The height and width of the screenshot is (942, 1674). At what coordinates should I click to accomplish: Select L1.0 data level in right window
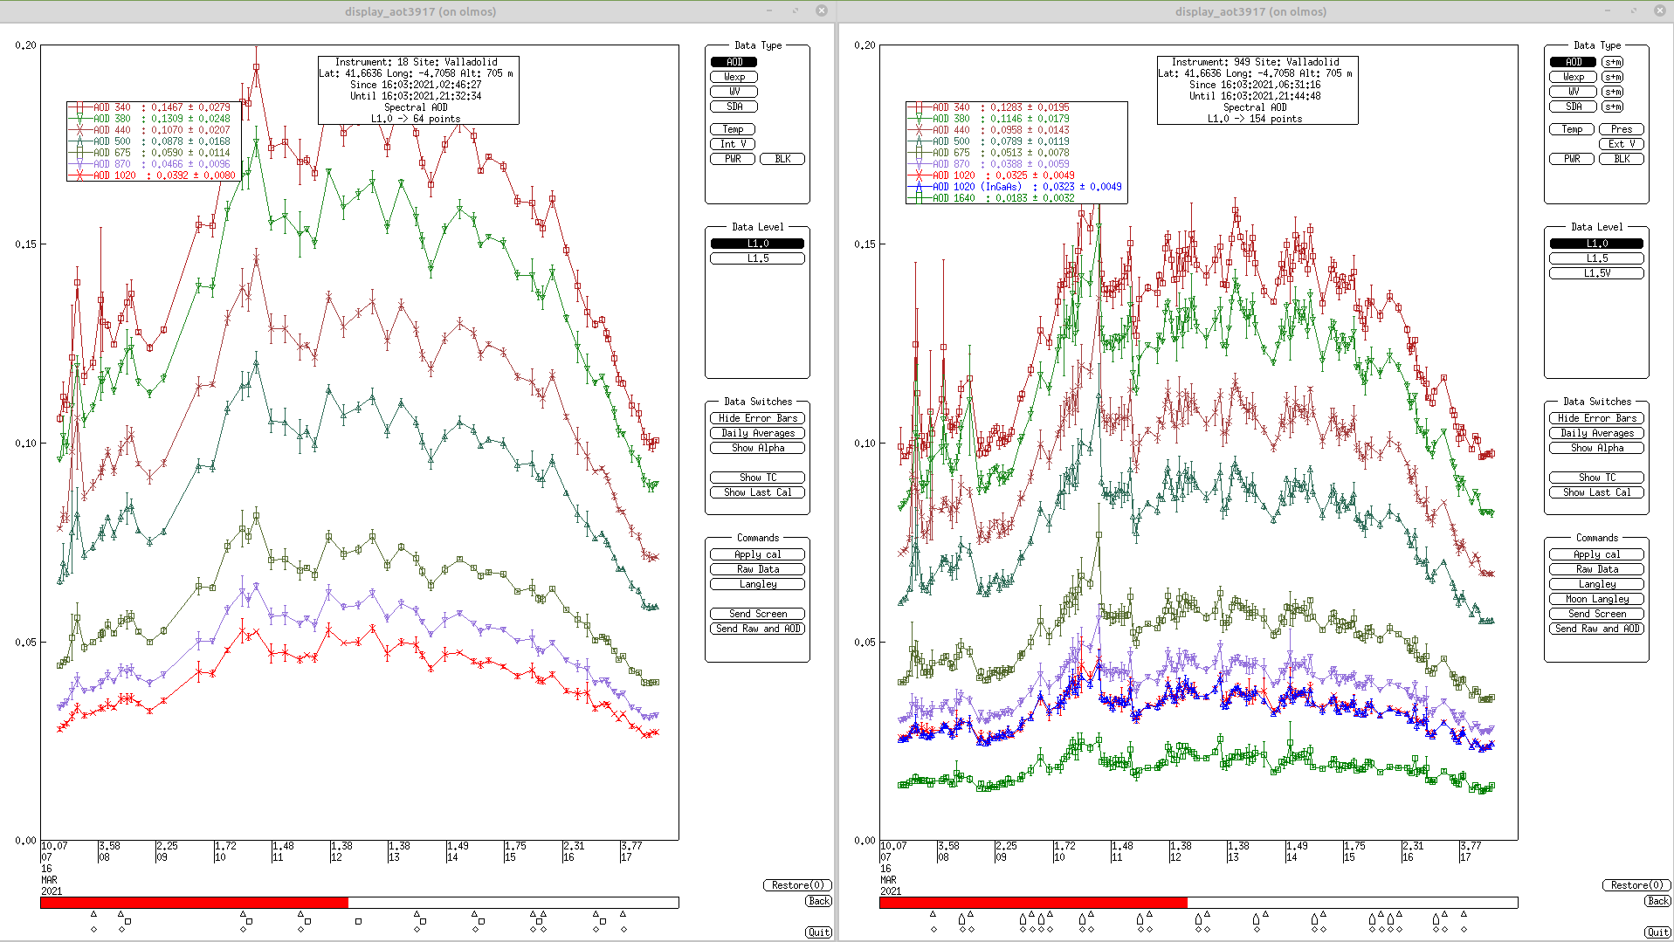1596,244
